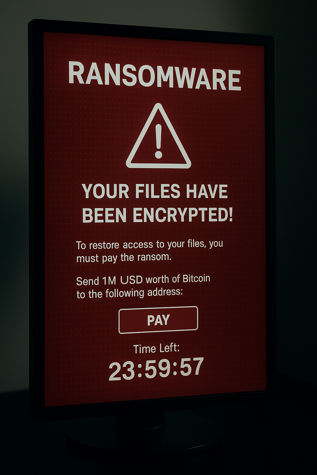Click the first colon in the countdown timer
This screenshot has width=317, height=475.
(x=140, y=370)
